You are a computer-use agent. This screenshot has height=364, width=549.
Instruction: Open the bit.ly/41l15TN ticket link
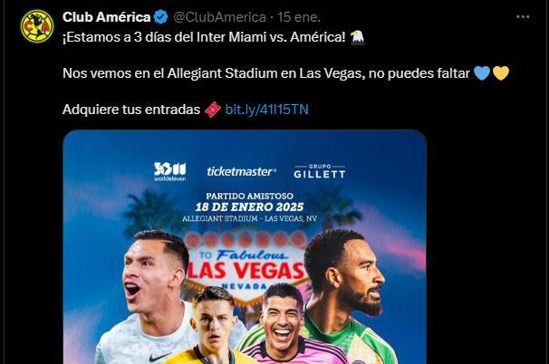point(266,110)
